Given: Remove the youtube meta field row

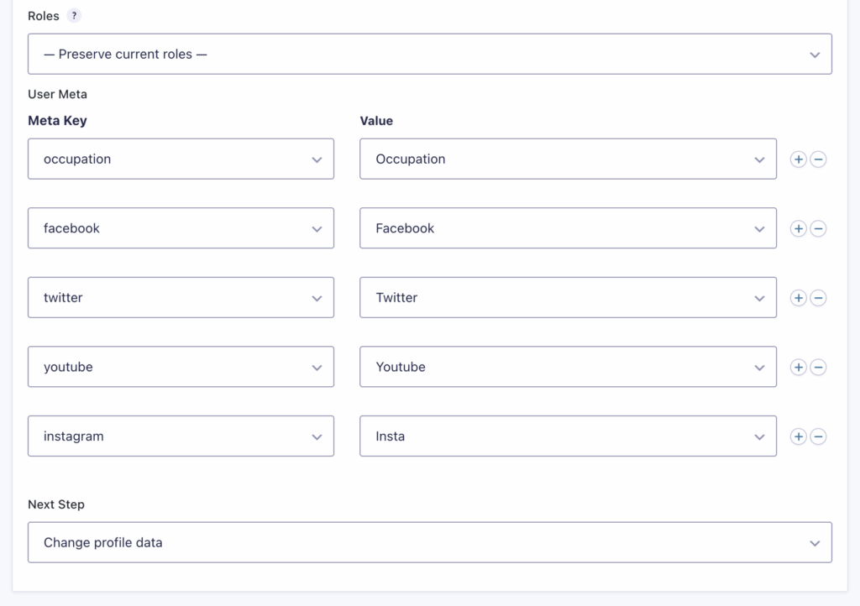Looking at the screenshot, I should tap(818, 367).
